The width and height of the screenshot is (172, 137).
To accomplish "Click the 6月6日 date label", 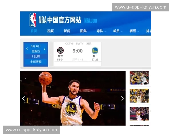I will 36,46.
